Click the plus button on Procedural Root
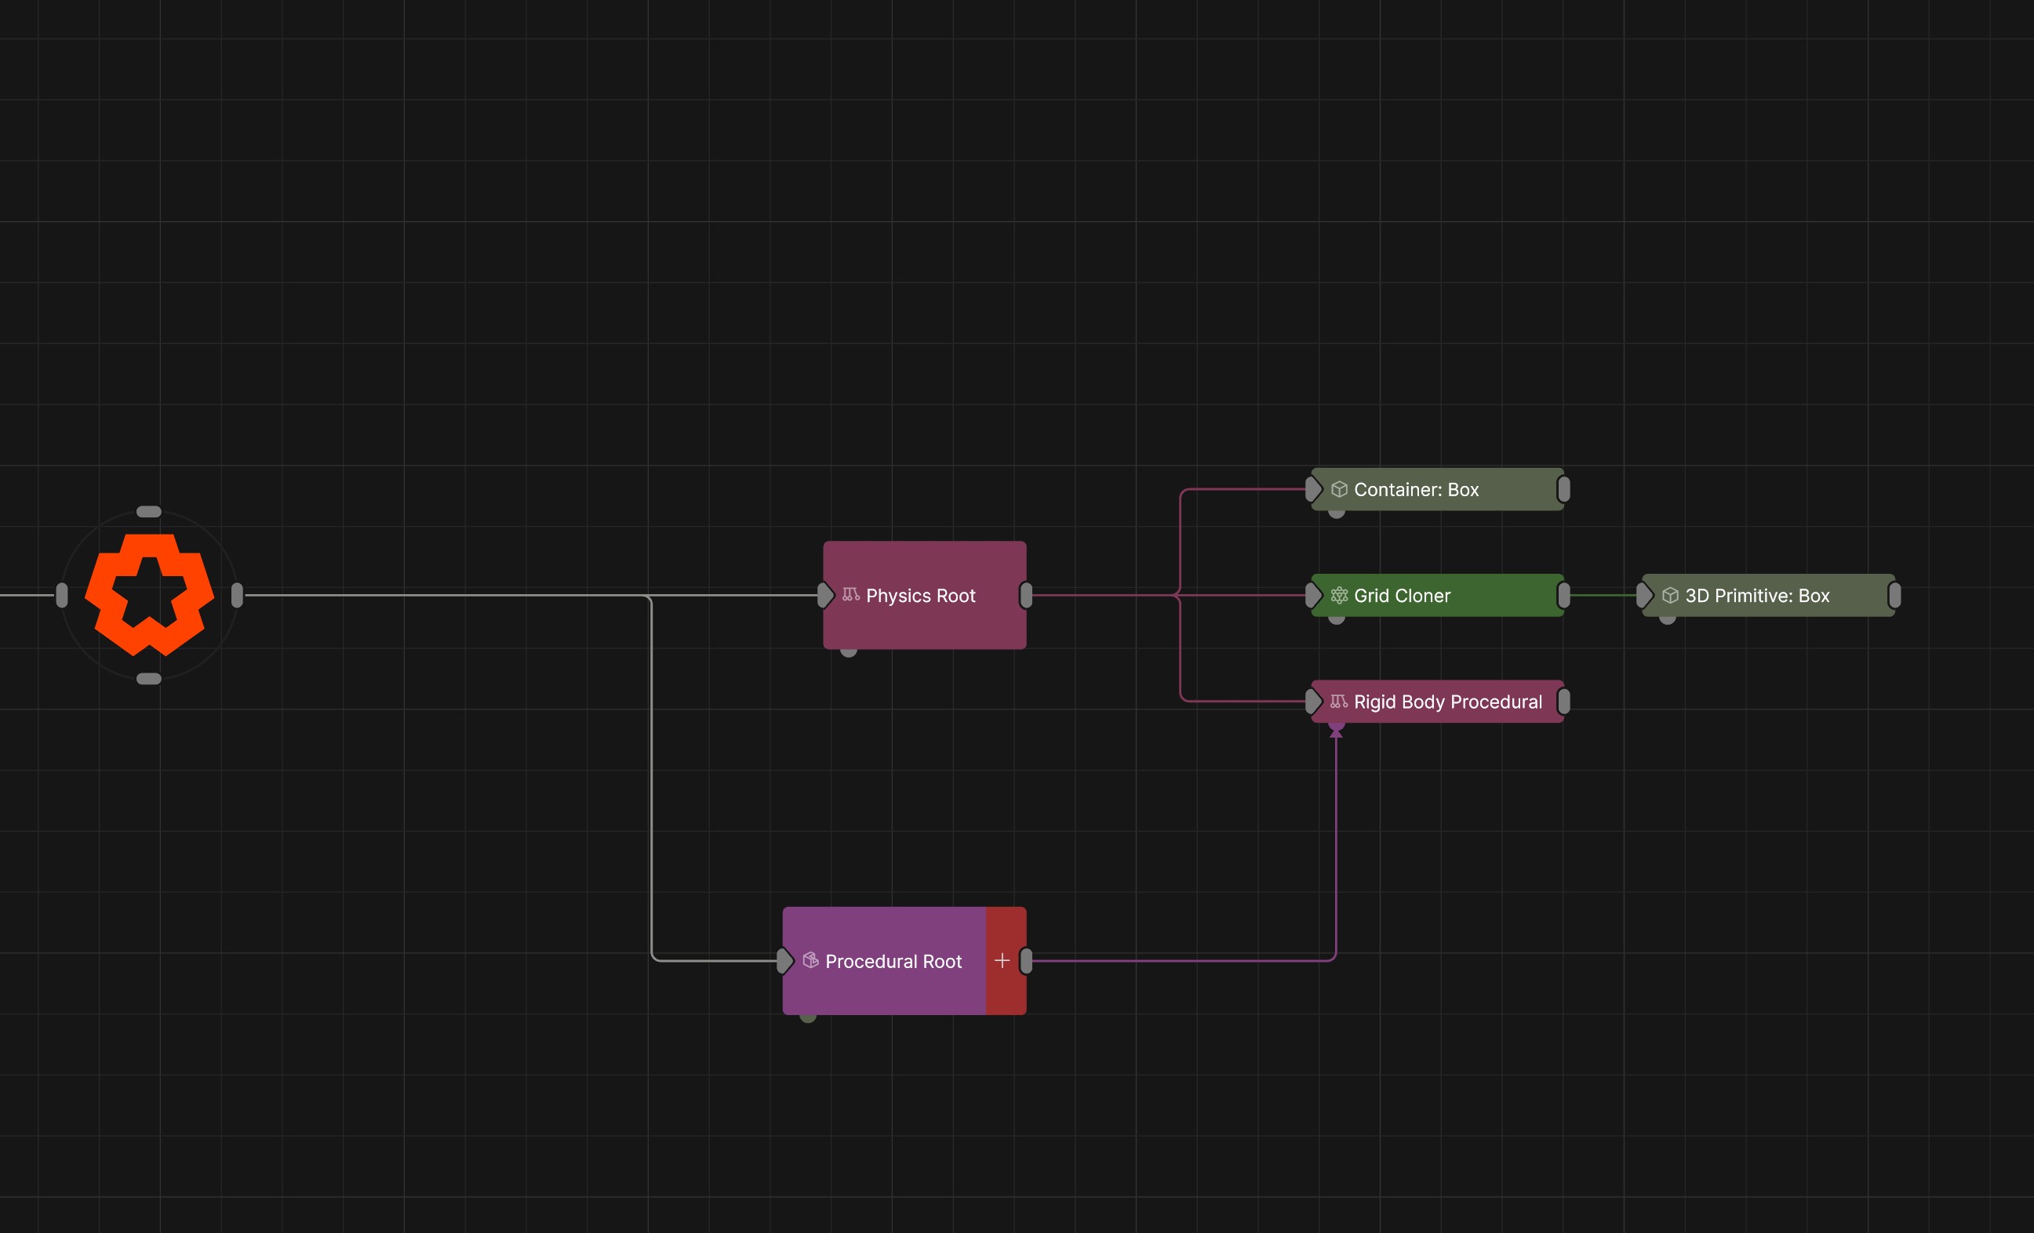The image size is (2034, 1233). click(x=1003, y=961)
